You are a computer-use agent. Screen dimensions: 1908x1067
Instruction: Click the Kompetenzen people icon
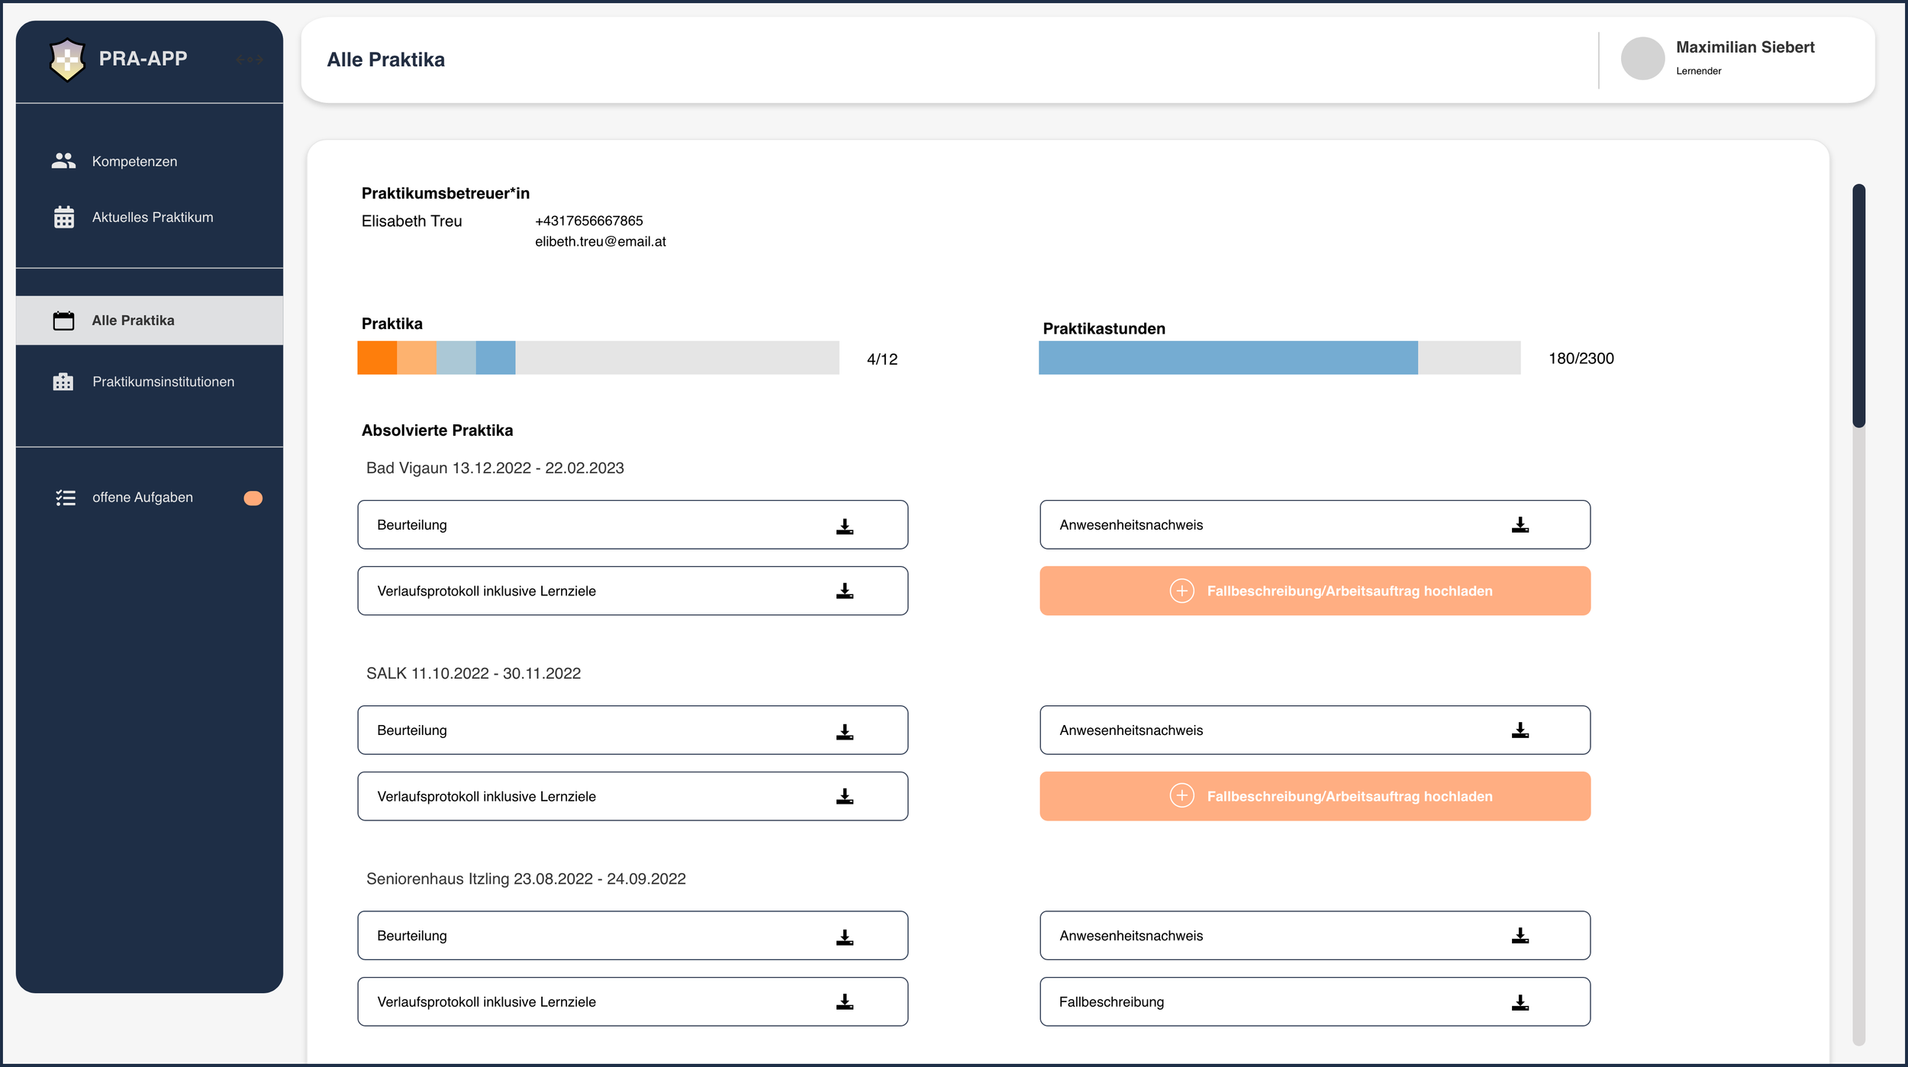[63, 160]
